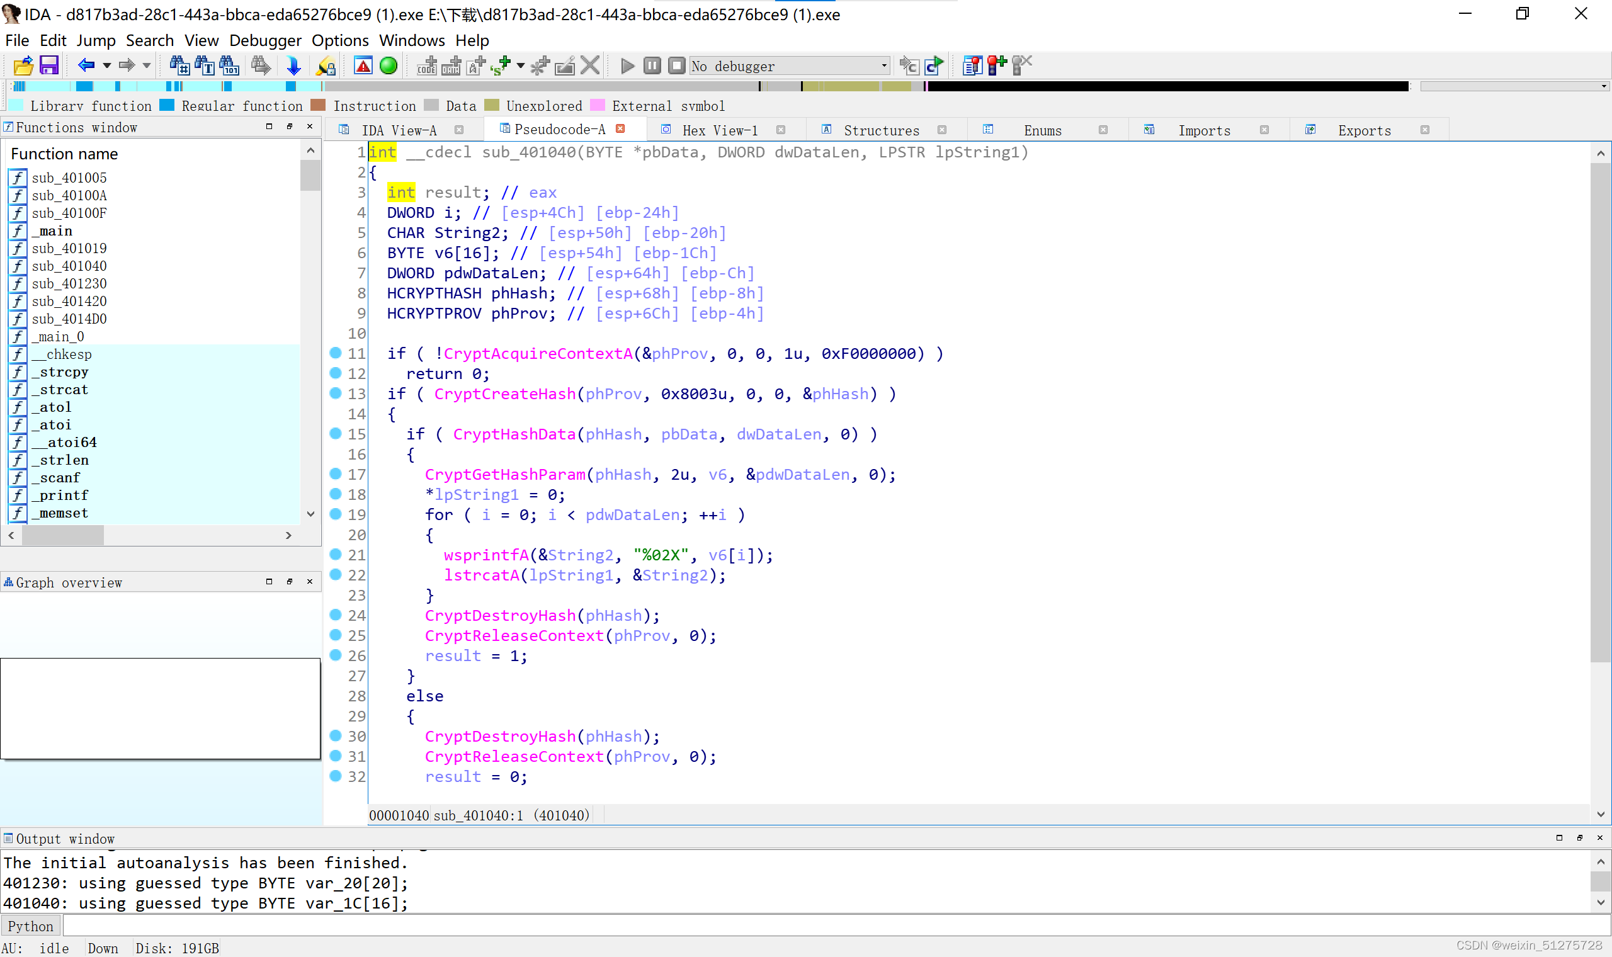Image resolution: width=1612 pixels, height=957 pixels.
Task: Open the Options menu
Action: click(x=340, y=40)
